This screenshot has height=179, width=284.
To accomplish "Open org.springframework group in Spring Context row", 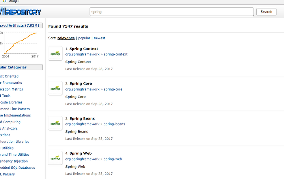I will [82, 54].
